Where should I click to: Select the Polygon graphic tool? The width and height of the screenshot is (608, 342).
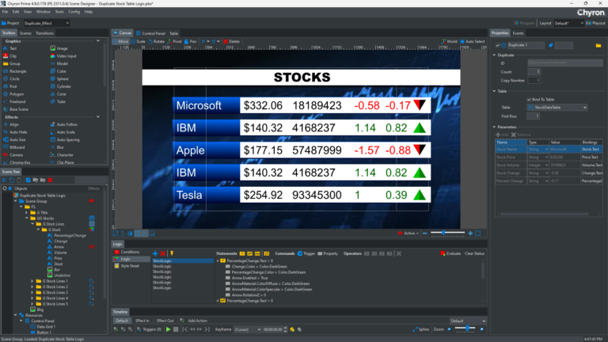tap(17, 93)
